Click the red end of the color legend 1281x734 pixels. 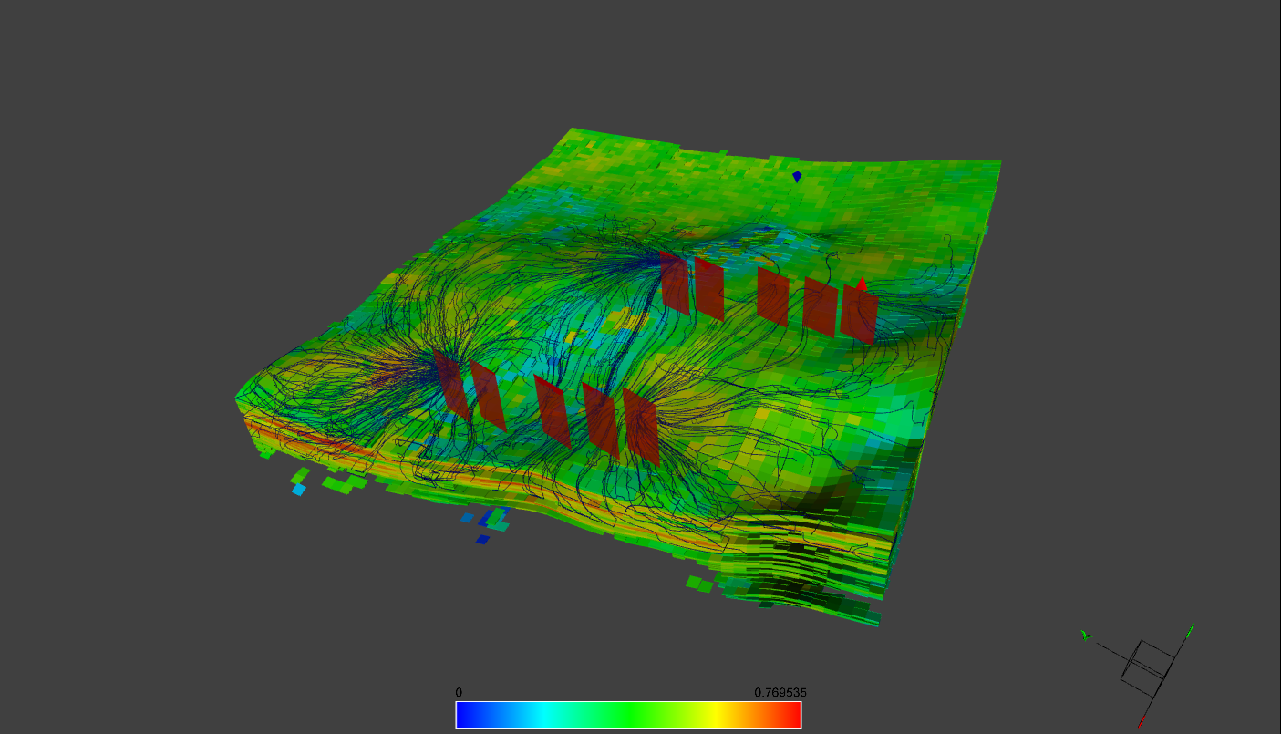tap(790, 715)
